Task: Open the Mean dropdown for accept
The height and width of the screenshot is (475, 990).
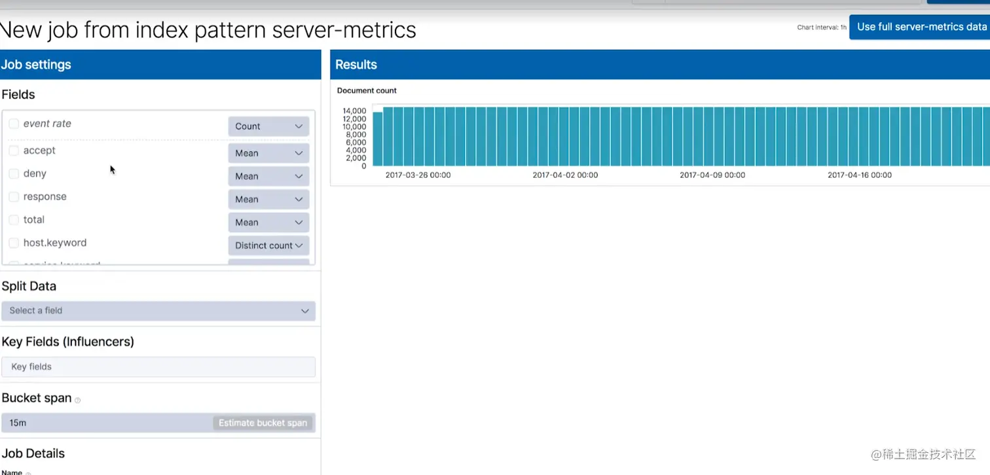Action: coord(268,153)
